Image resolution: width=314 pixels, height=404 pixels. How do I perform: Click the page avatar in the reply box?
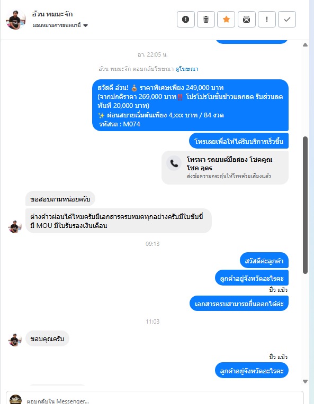click(x=15, y=399)
